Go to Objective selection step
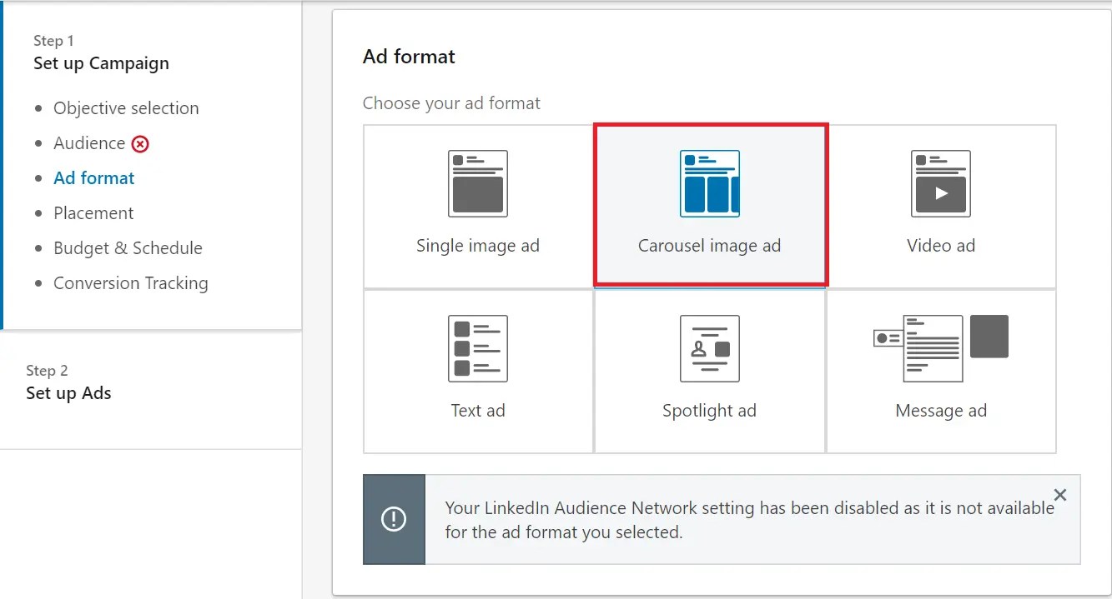This screenshot has height=599, width=1112. coord(126,108)
